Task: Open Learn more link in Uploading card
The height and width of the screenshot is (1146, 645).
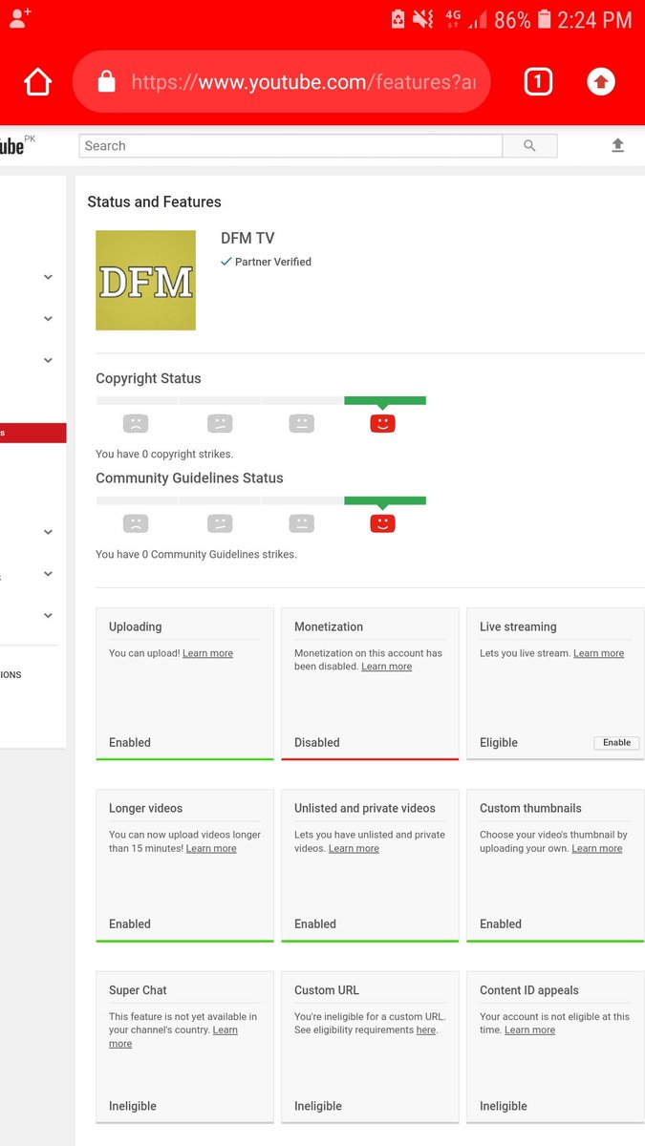Action: coord(207,653)
